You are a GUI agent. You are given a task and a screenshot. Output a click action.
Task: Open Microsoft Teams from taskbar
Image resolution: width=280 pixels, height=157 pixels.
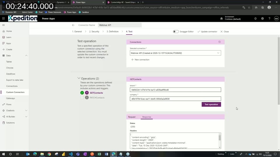[78, 154]
